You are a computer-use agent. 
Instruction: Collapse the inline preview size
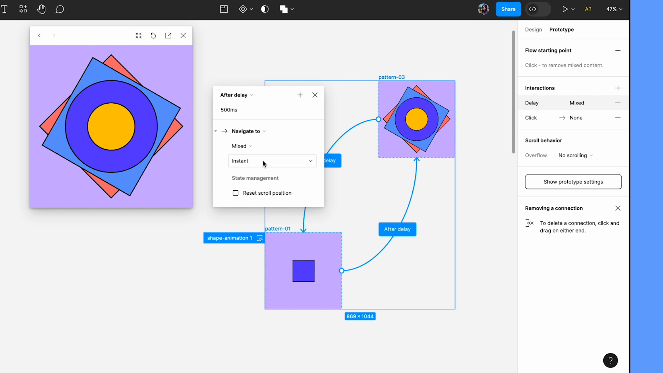pos(138,36)
